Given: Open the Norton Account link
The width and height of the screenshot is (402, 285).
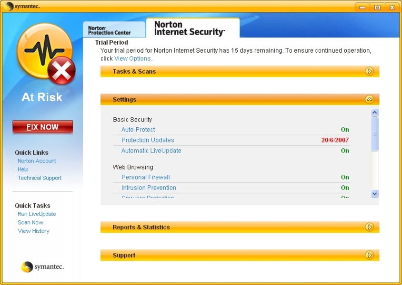Looking at the screenshot, I should point(37,161).
